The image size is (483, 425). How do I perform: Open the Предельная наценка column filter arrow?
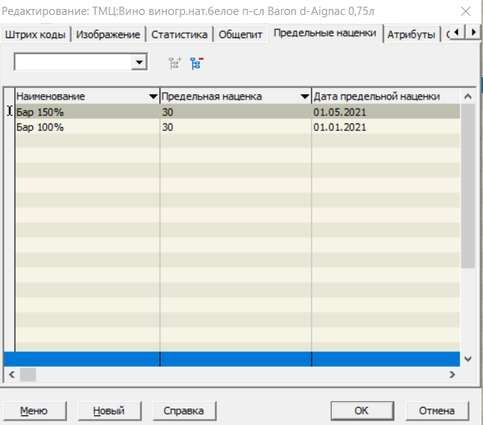point(304,97)
